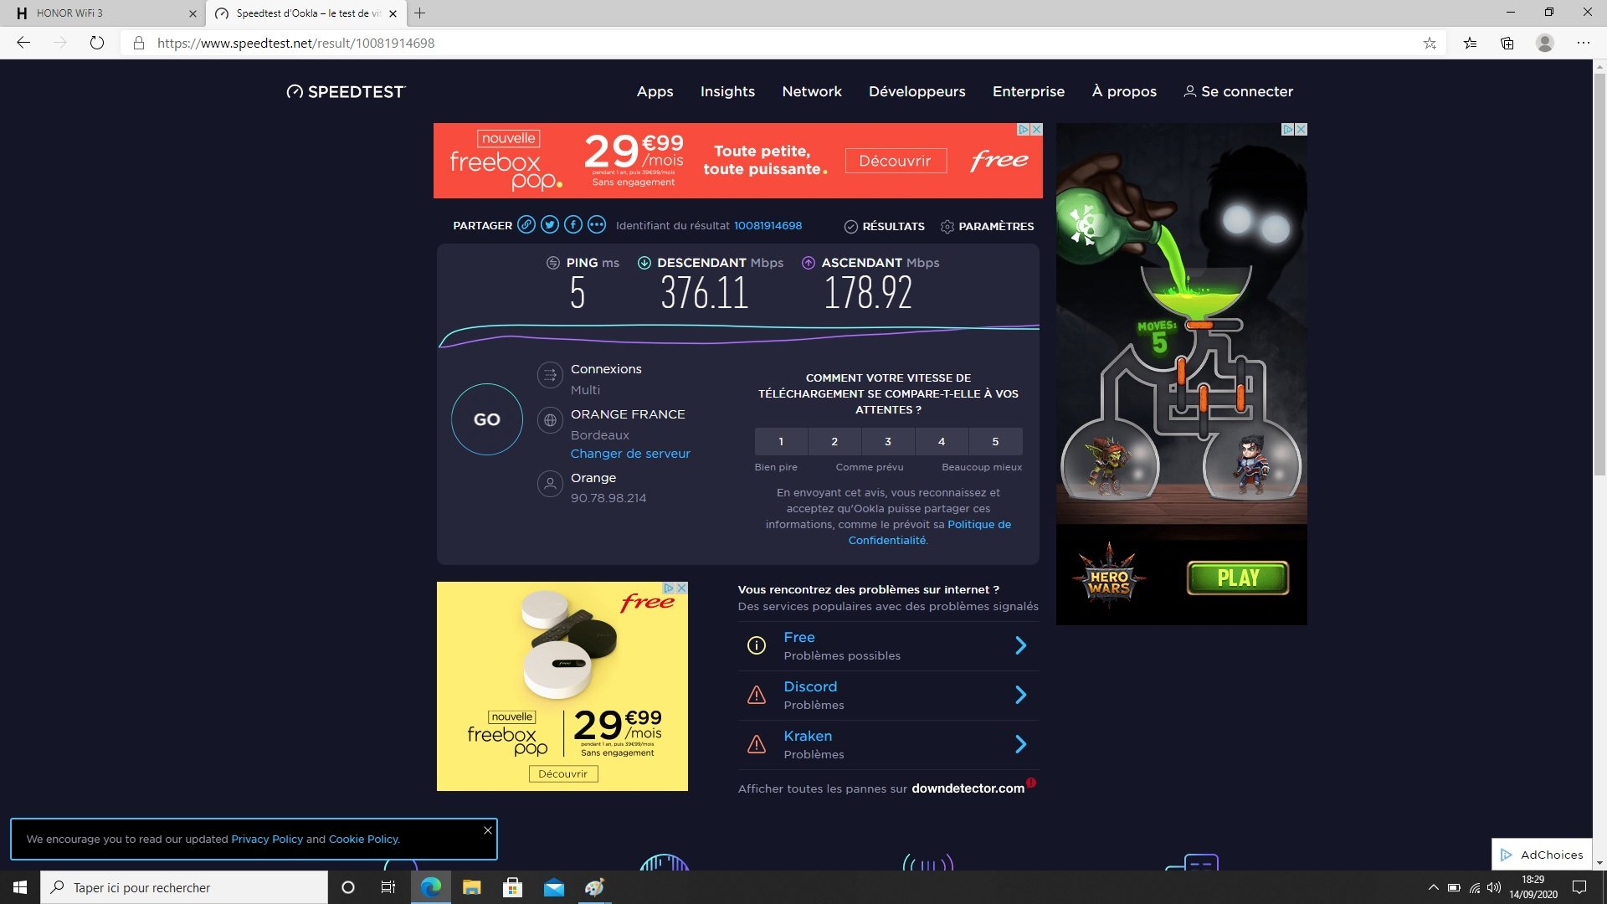
Task: Open more sharing options ellipsis icon
Action: tap(596, 224)
